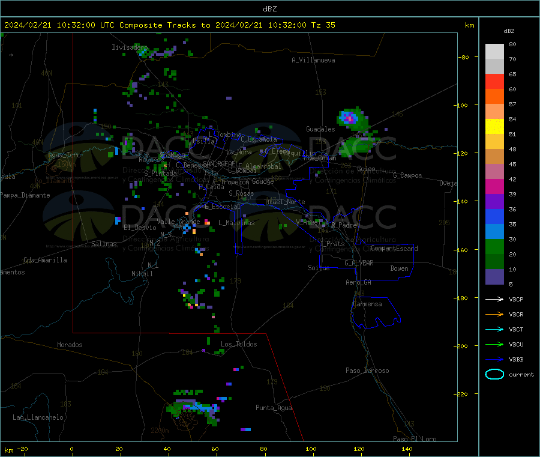Click the R_Padre location label
The image size is (540, 457).
tap(344, 225)
